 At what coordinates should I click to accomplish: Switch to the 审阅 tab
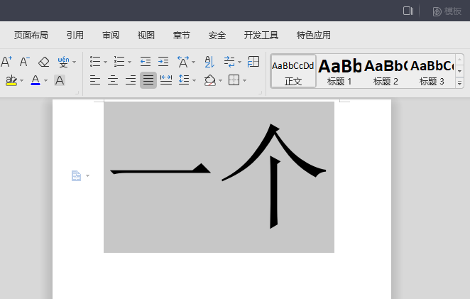[x=111, y=36]
